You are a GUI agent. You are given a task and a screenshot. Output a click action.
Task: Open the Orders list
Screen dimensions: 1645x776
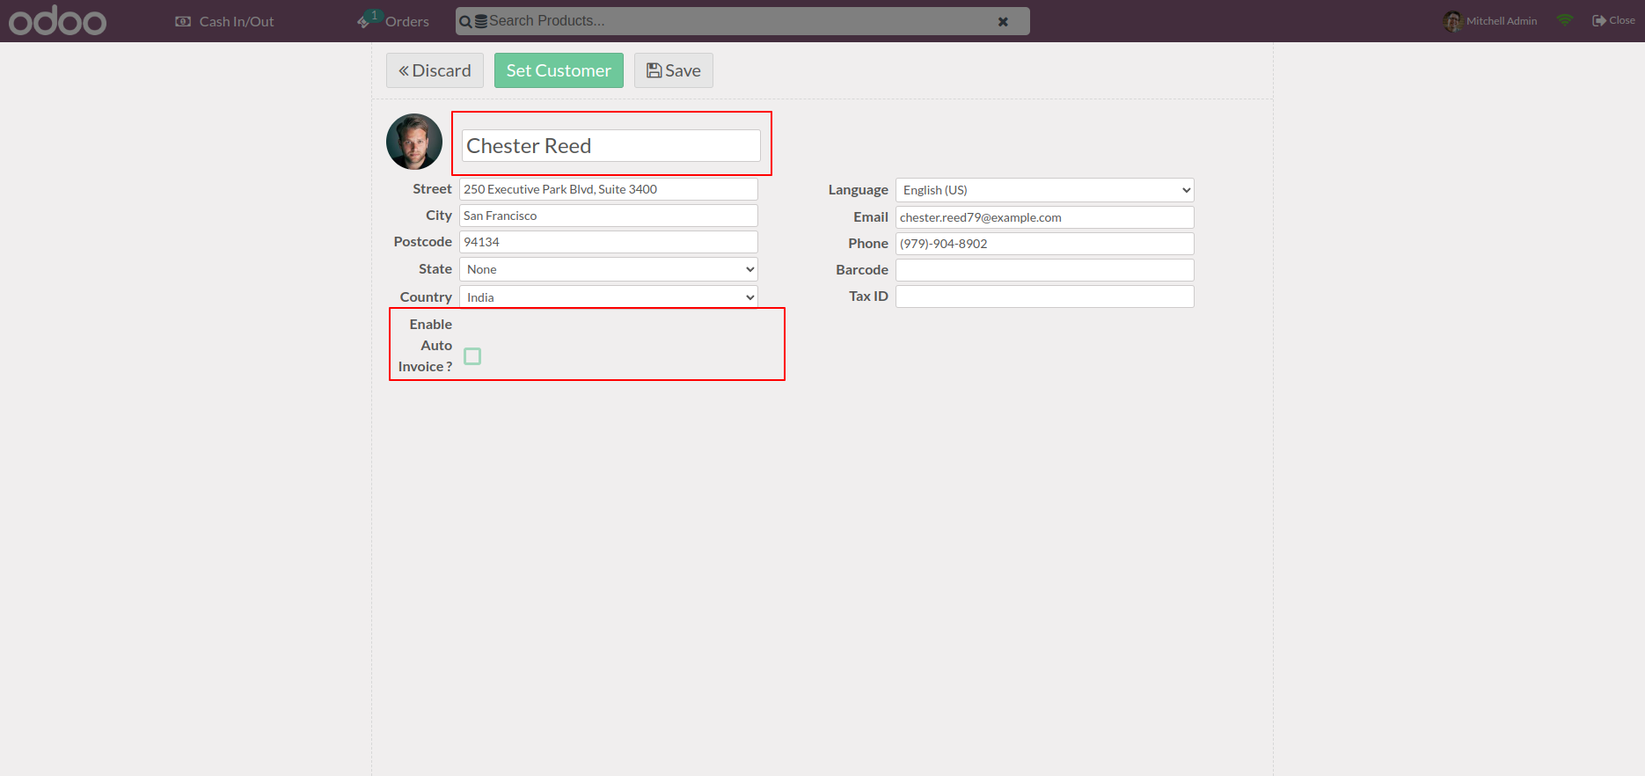click(394, 21)
